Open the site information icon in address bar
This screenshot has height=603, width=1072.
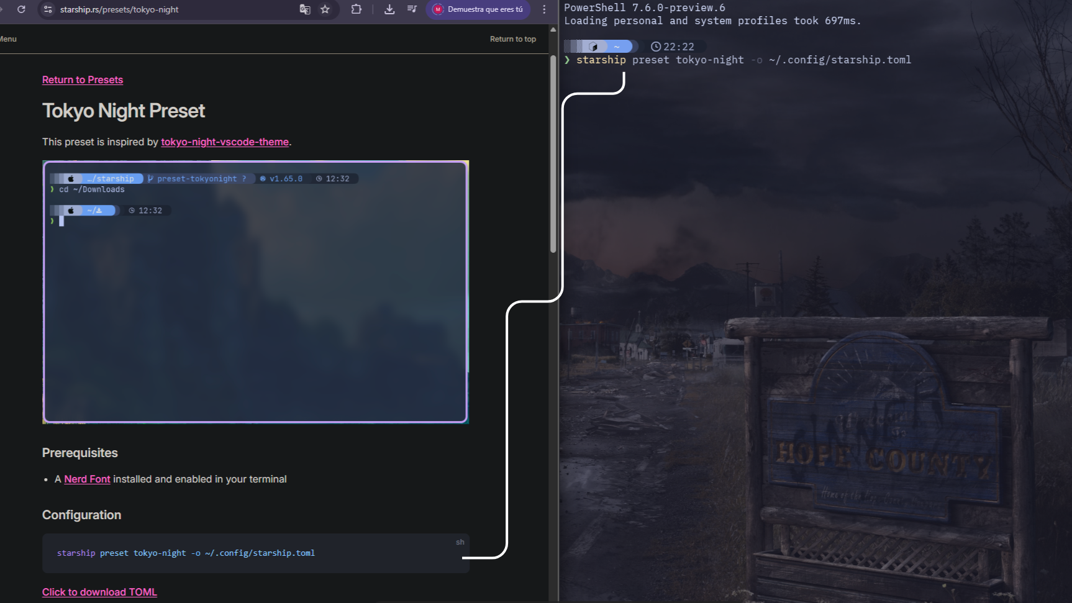[48, 9]
